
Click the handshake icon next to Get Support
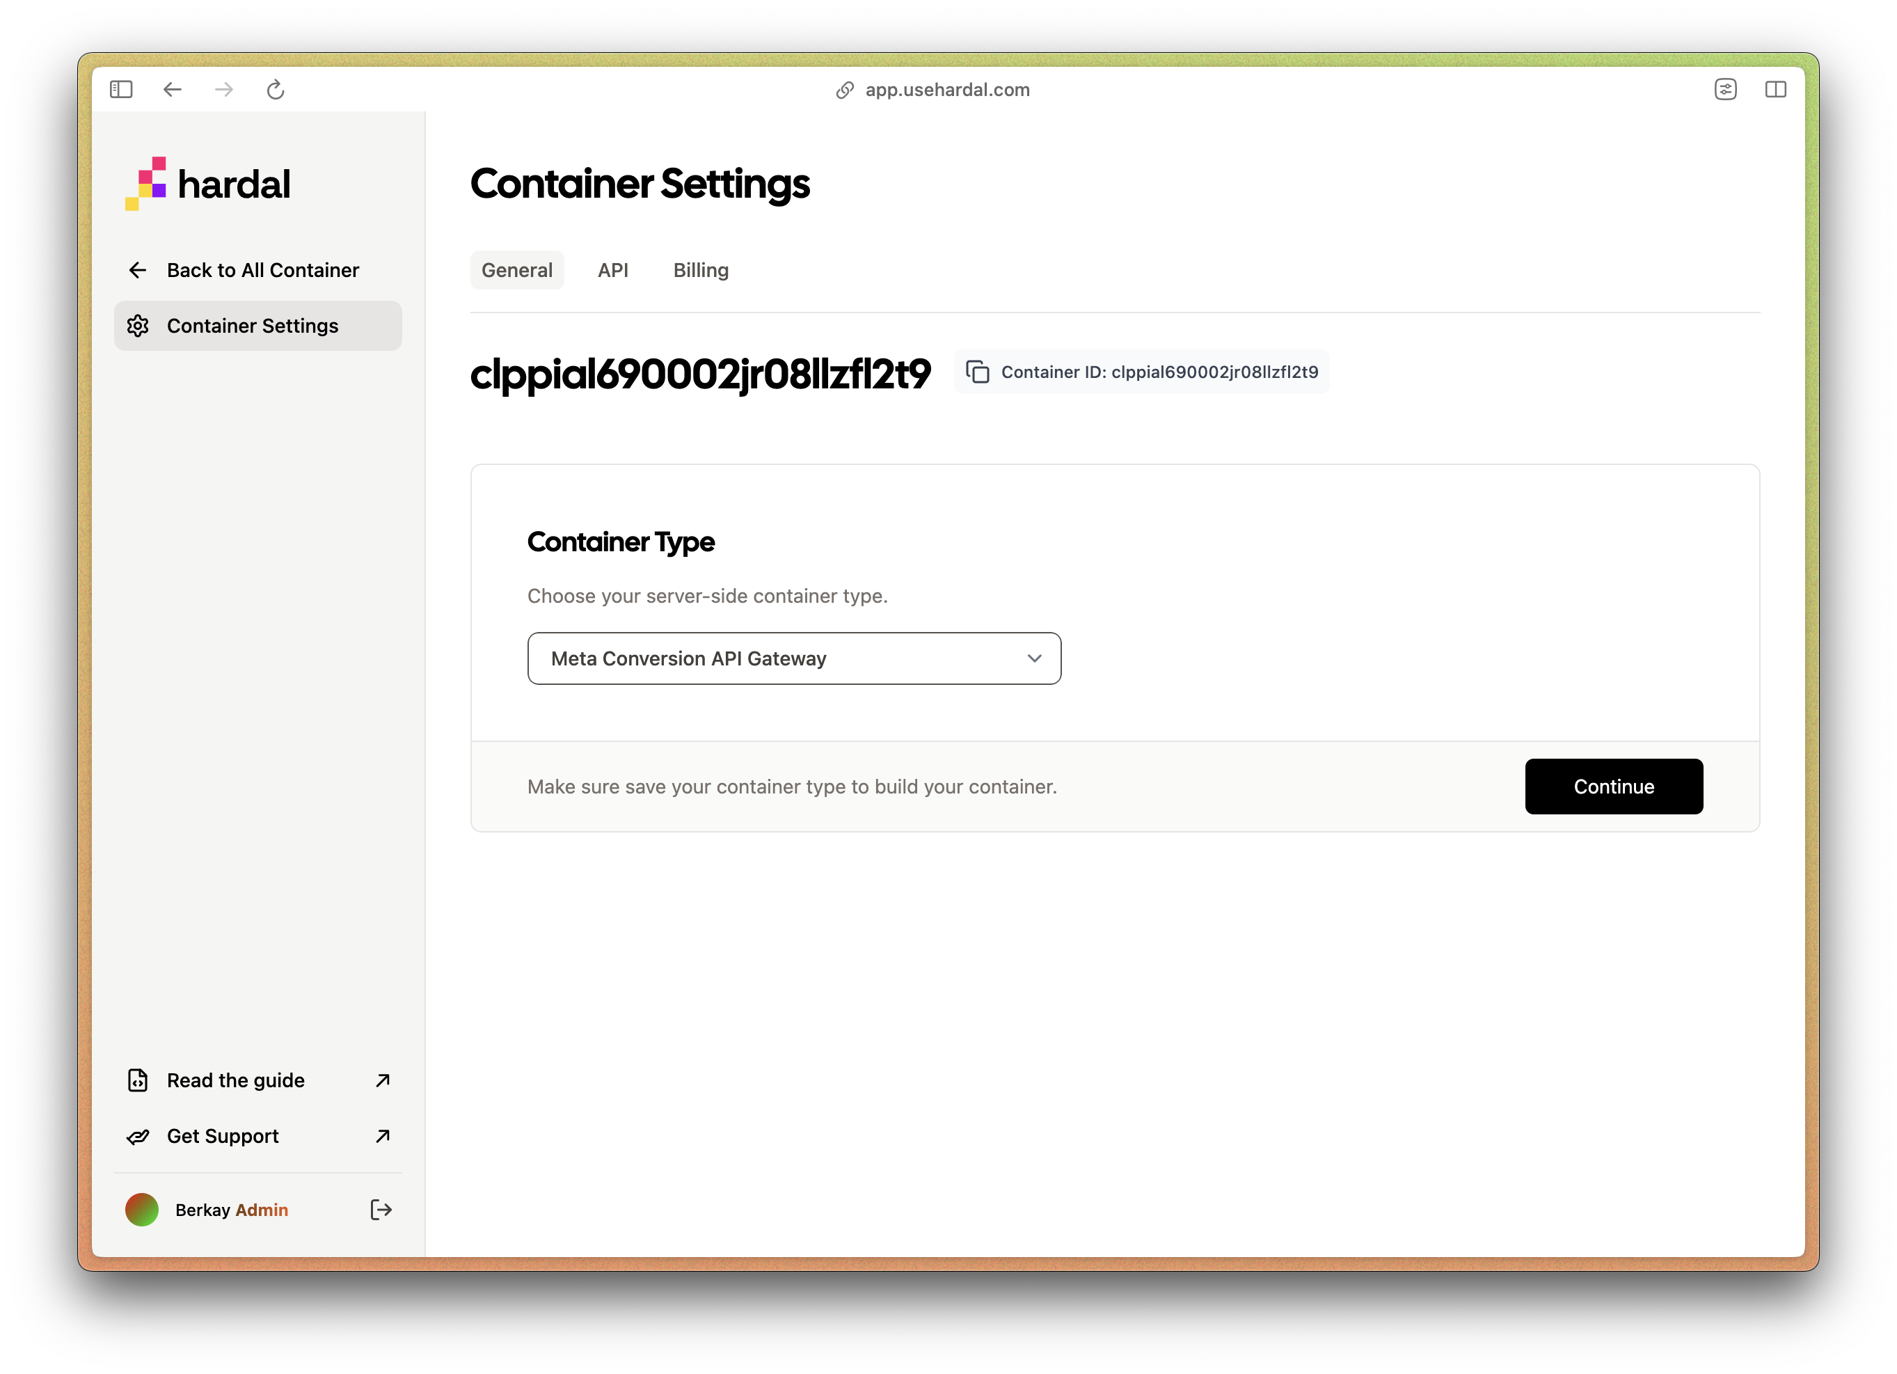point(138,1137)
